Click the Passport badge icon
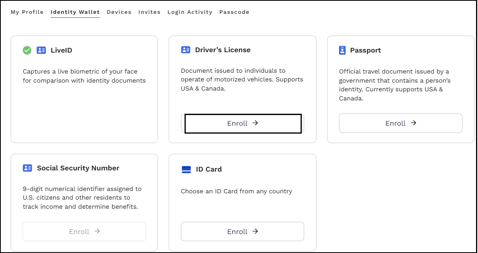Image resolution: width=478 pixels, height=253 pixels. (343, 50)
